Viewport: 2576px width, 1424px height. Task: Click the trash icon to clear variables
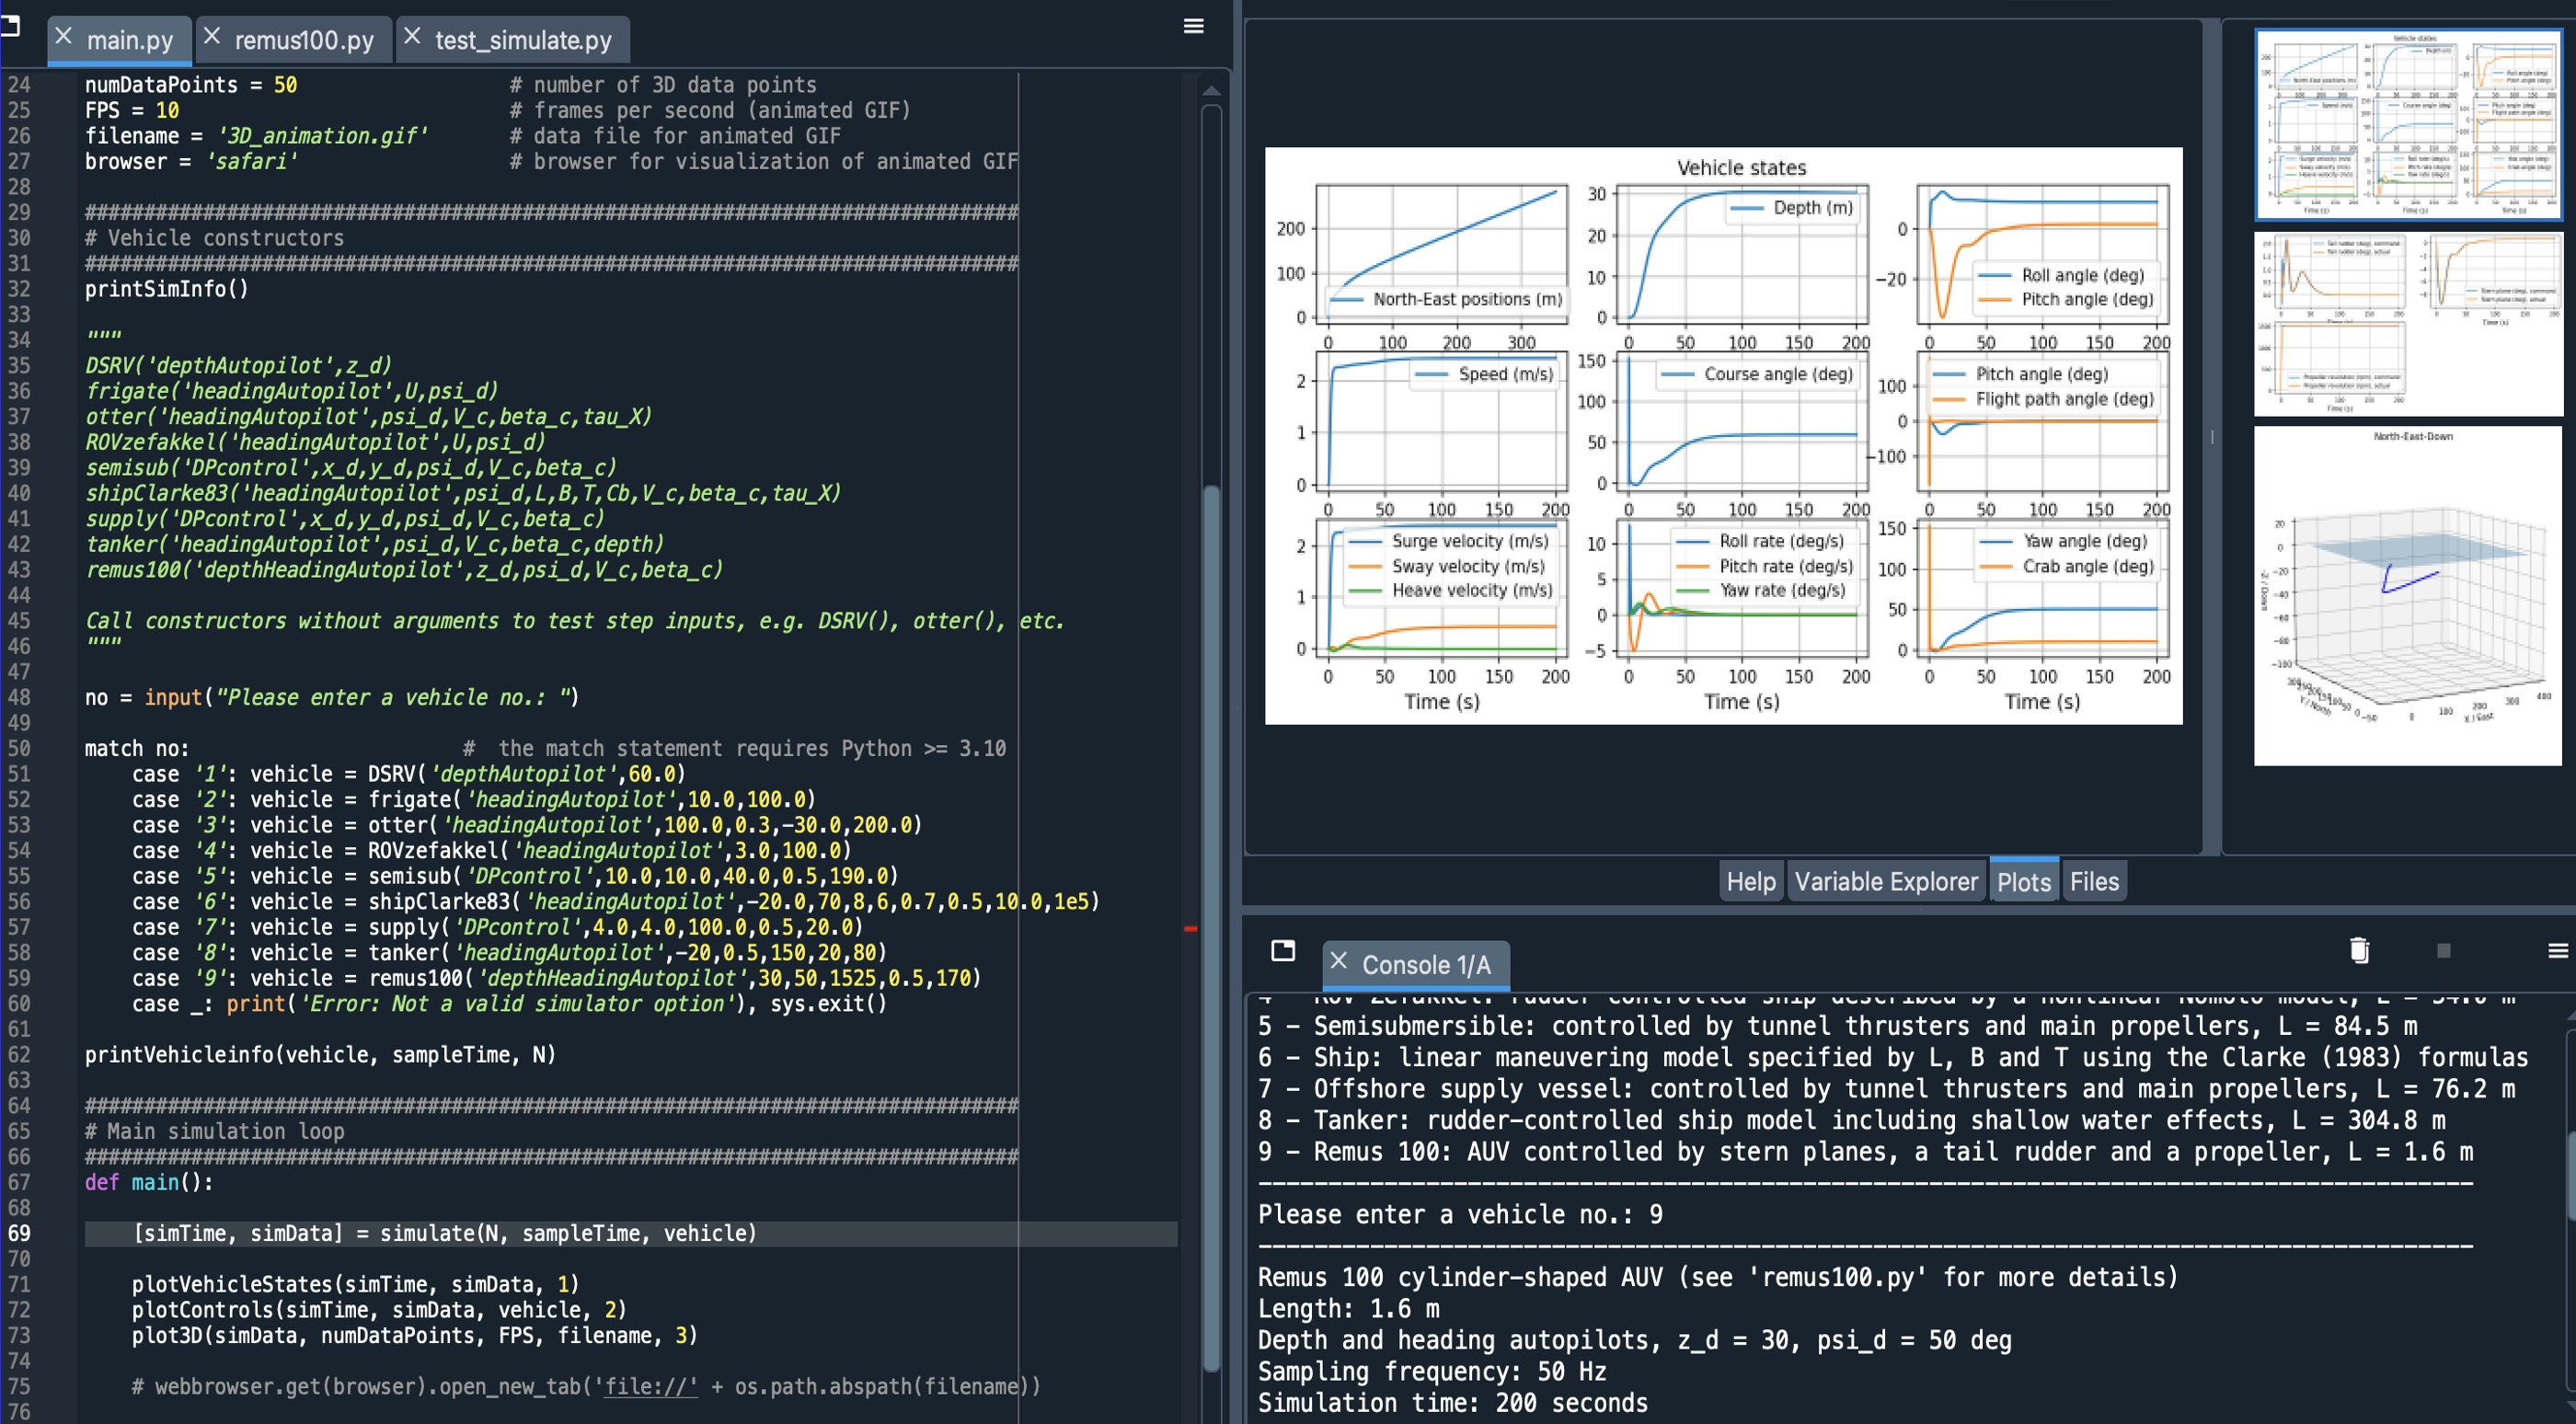click(2359, 950)
